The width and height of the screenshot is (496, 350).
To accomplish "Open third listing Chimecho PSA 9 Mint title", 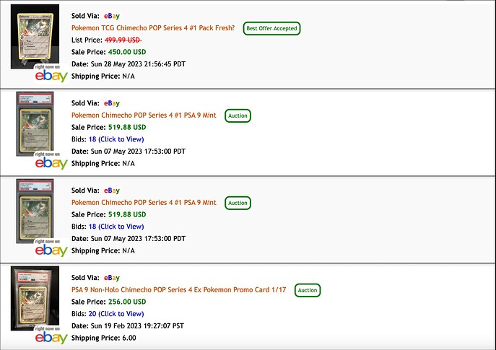I will click(x=144, y=202).
